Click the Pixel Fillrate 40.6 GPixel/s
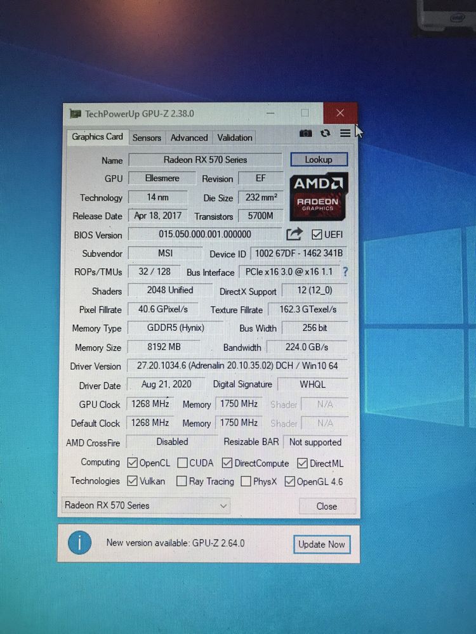The width and height of the screenshot is (476, 634). click(162, 309)
